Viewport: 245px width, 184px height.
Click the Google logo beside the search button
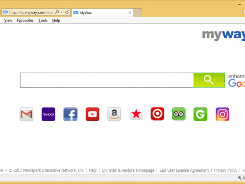237,83
